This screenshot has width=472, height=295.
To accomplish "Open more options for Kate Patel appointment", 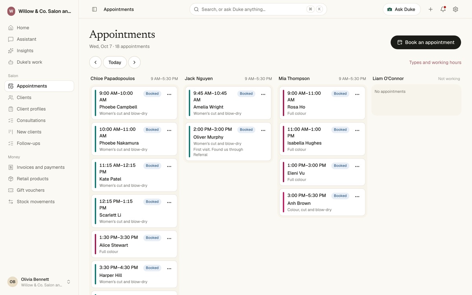I will (169, 166).
